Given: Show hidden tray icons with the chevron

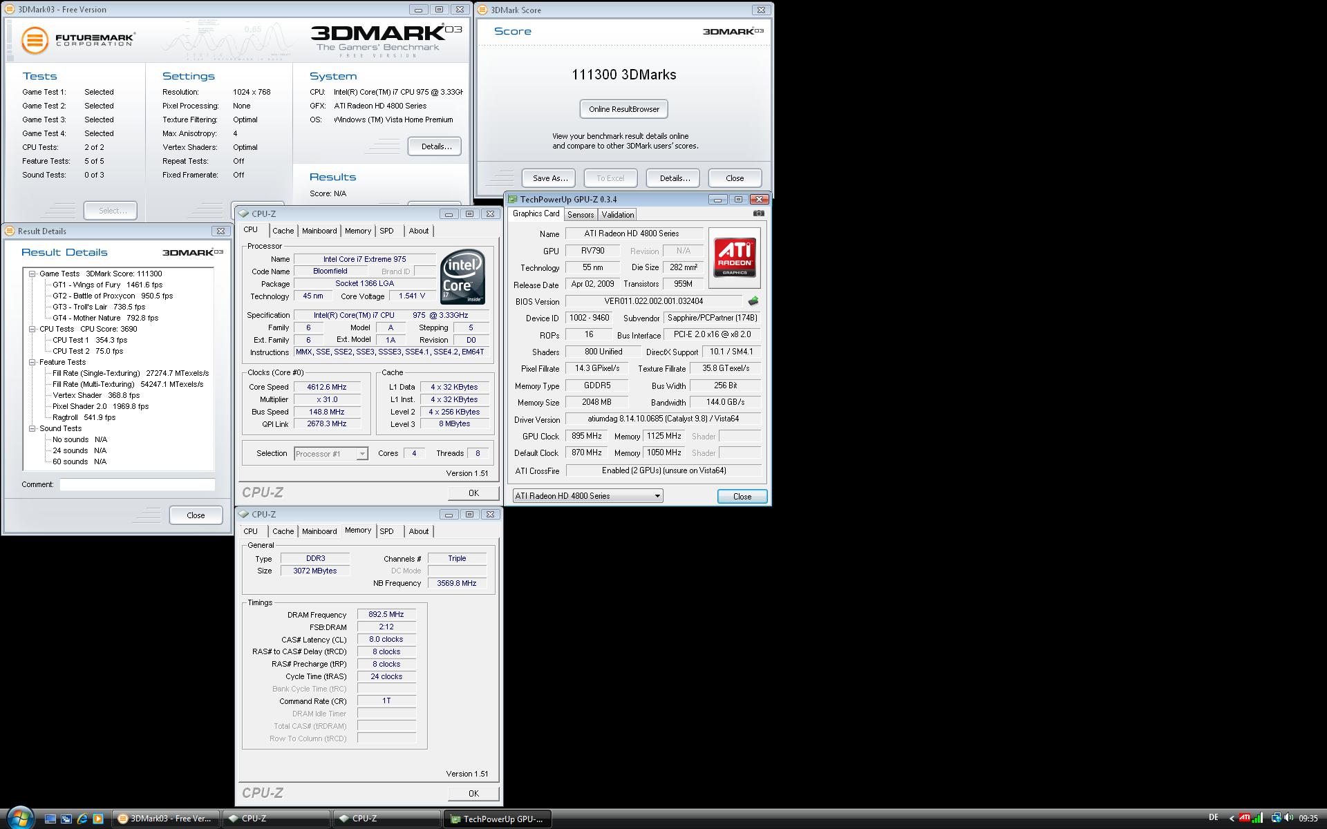Looking at the screenshot, I should 1231,819.
